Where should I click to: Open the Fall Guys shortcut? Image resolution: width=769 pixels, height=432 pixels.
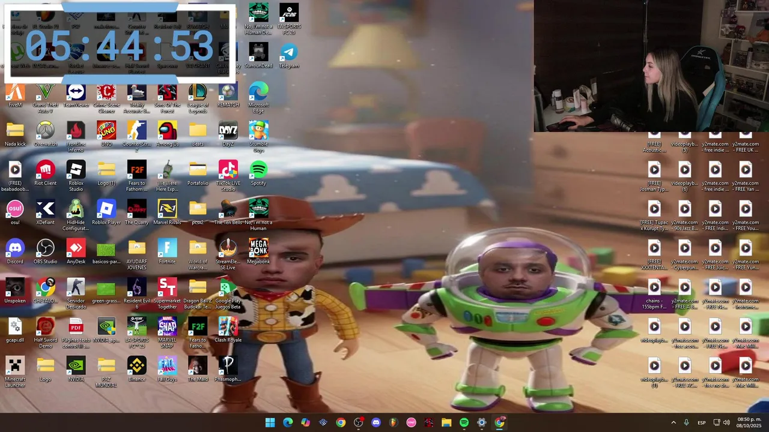(167, 369)
